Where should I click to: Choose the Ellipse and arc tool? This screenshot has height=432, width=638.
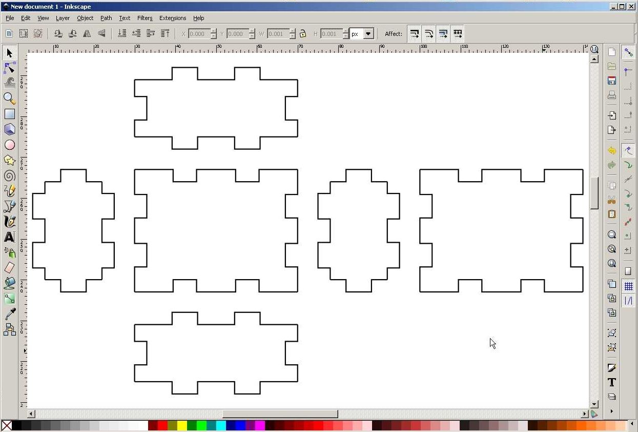(x=9, y=145)
